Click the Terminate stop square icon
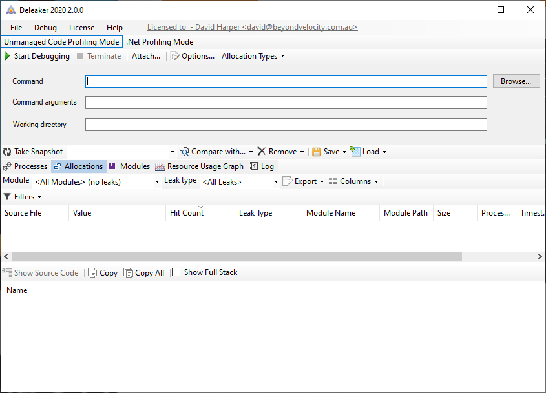 [x=80, y=56]
